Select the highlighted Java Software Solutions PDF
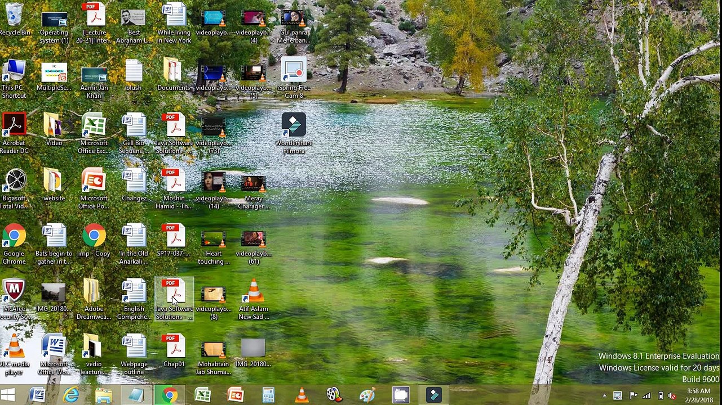722x405 pixels. (174, 300)
